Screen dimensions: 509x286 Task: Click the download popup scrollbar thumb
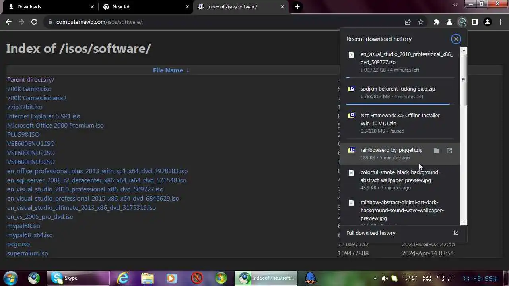click(464, 79)
